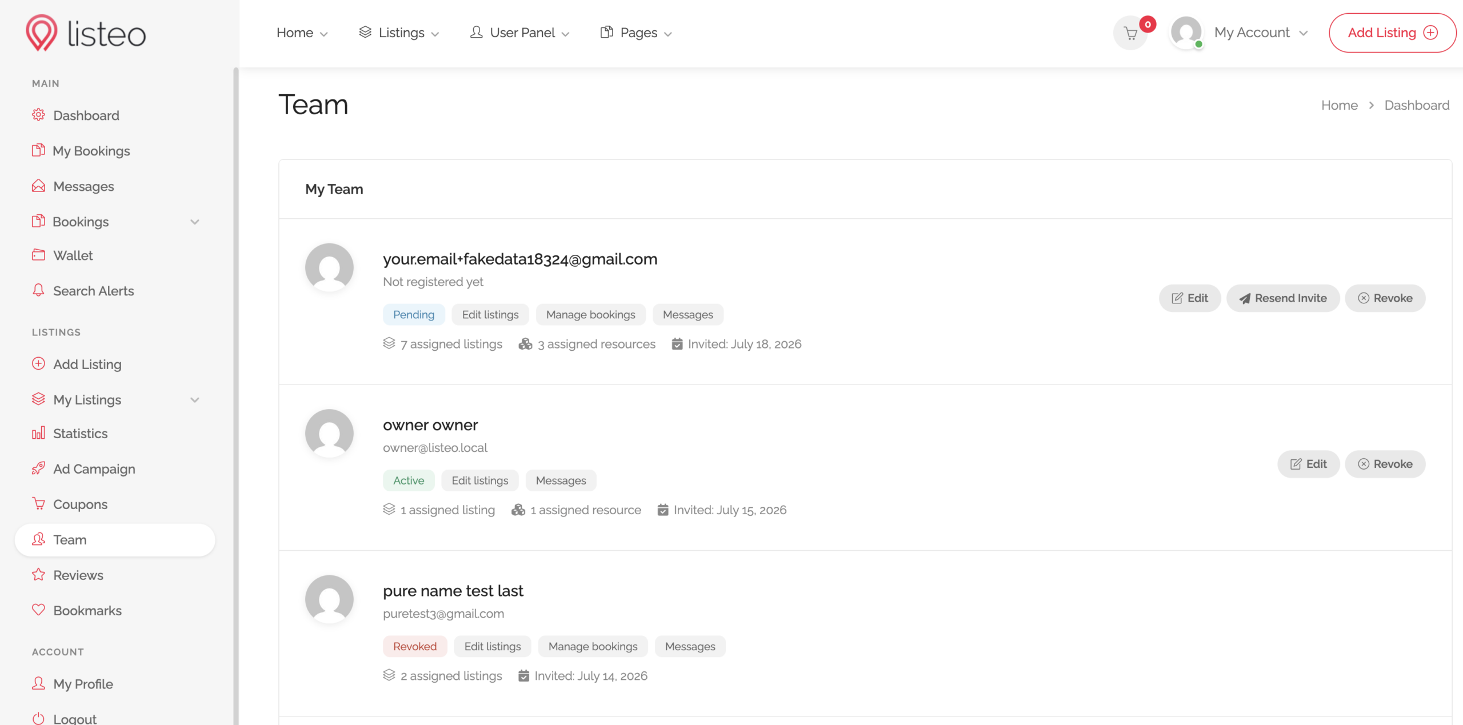Click the Search Alerts bell icon
Viewport: 1463px width, 725px height.
coord(38,290)
